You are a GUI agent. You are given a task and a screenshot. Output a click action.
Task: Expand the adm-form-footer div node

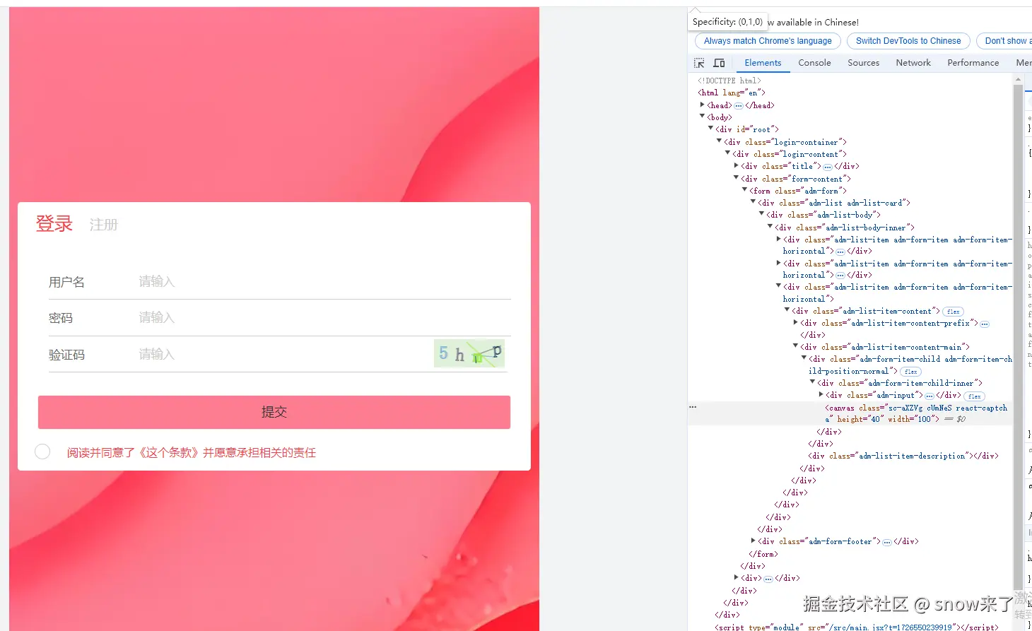754,541
